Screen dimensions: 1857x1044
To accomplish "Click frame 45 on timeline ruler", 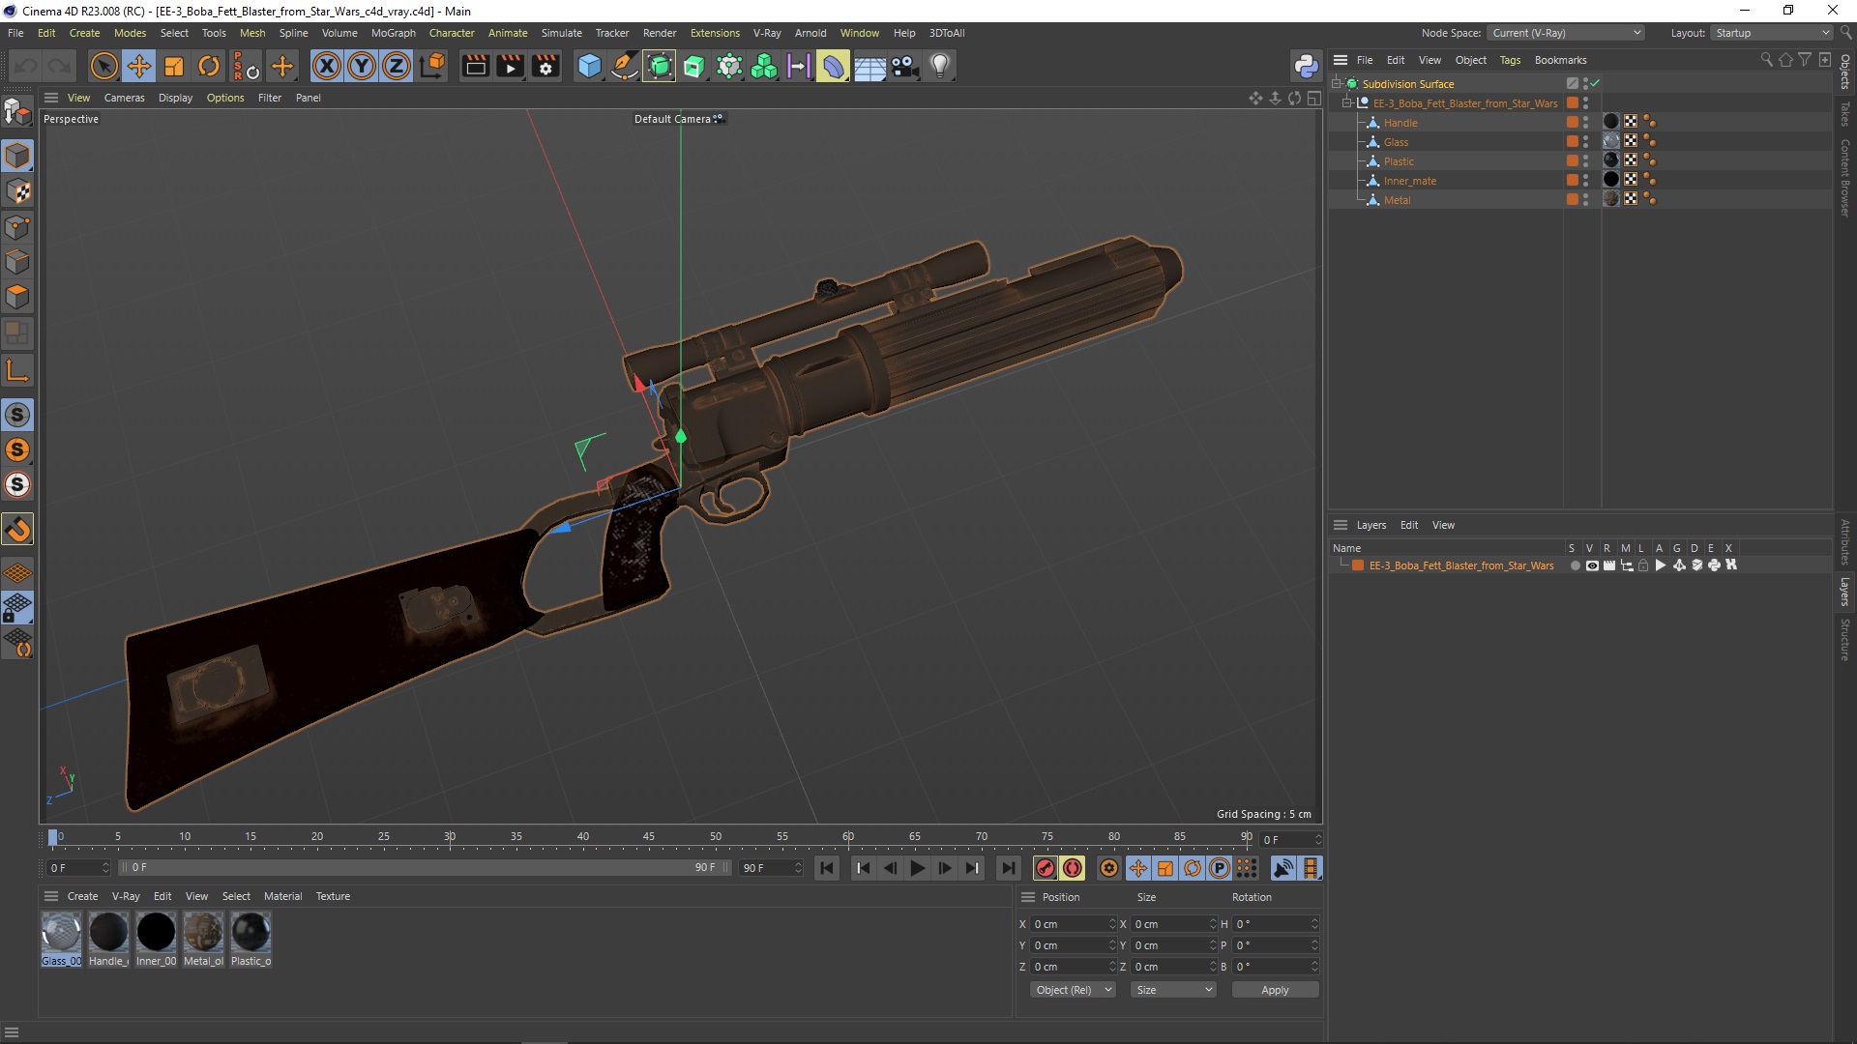I will click(648, 837).
